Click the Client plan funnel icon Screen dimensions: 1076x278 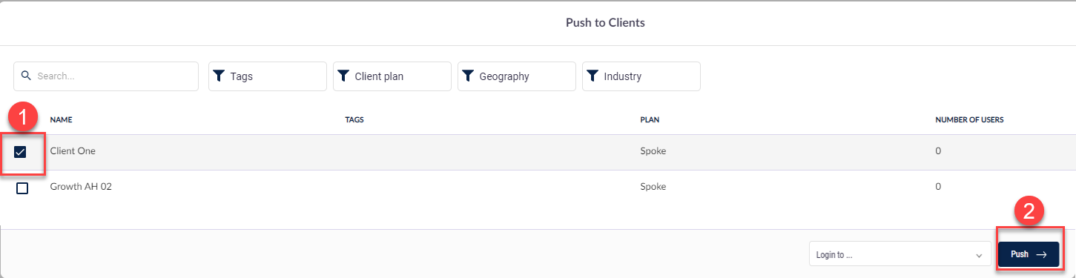(343, 76)
